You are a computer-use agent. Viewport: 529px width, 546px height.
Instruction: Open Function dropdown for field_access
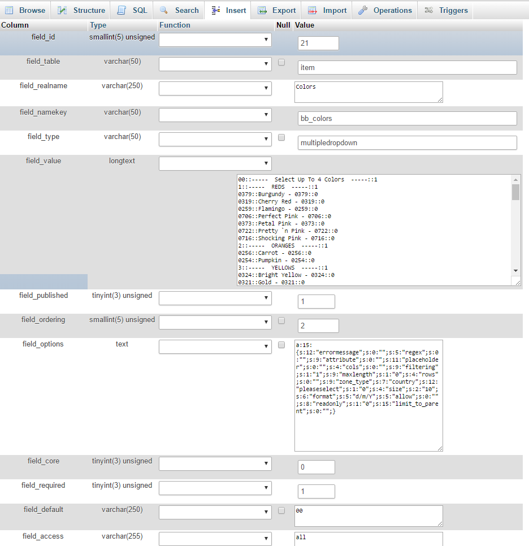(x=215, y=539)
